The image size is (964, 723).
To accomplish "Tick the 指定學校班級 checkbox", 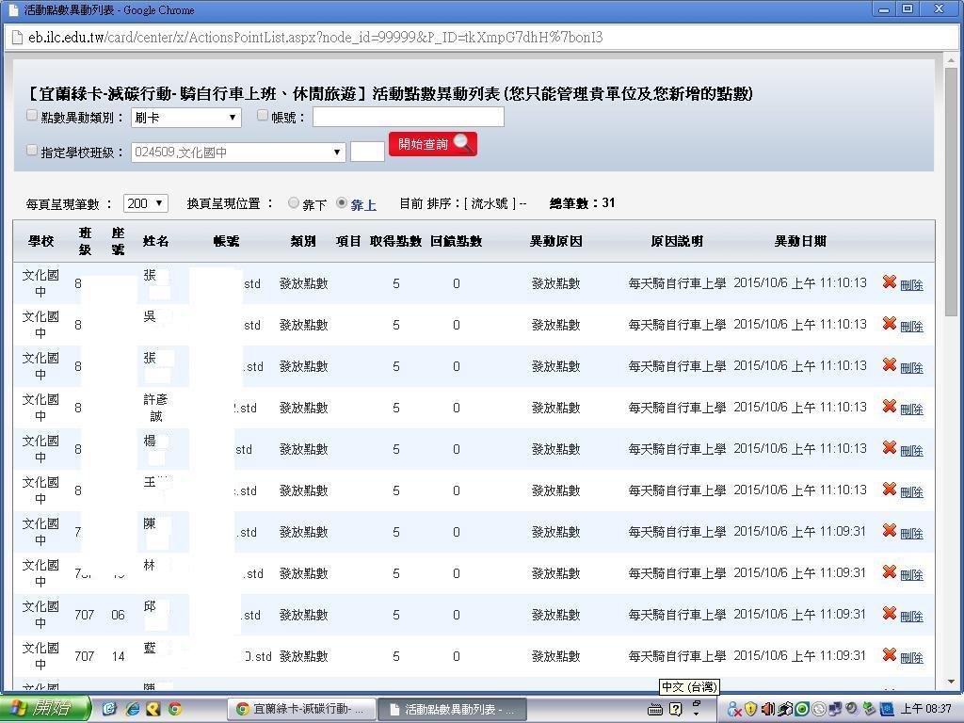I will tap(32, 151).
